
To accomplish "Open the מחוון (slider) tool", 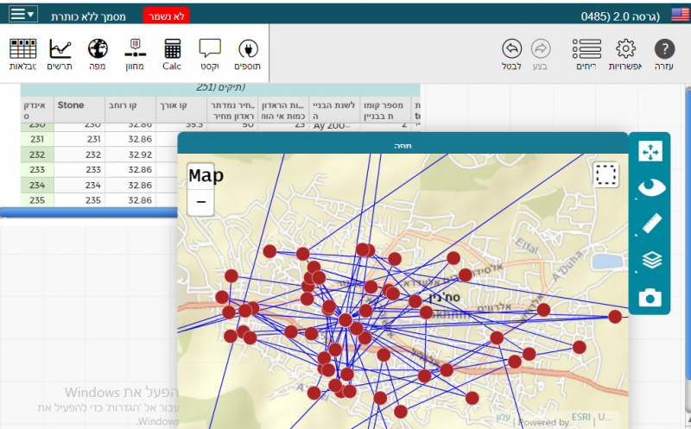I will (135, 54).
